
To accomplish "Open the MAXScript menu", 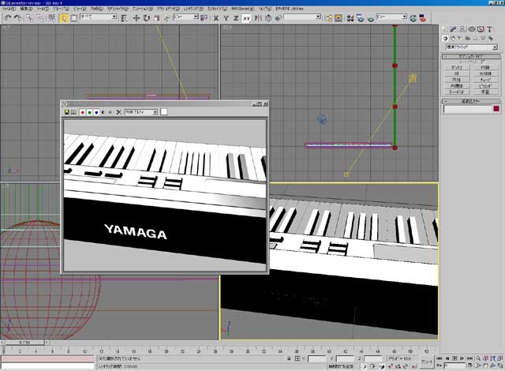I will point(242,9).
